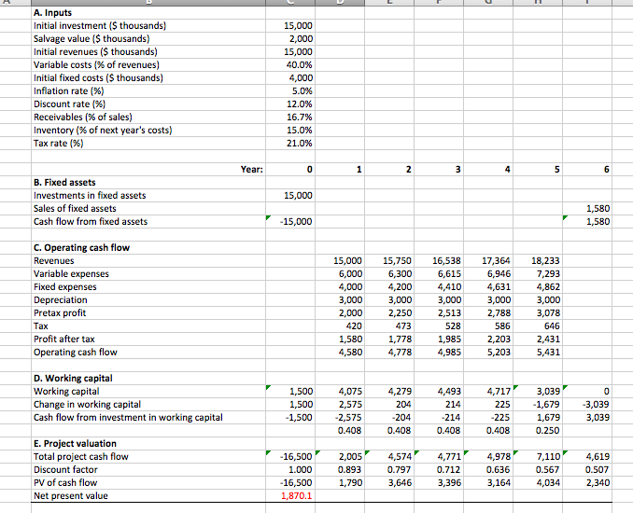Select Working capital value 4,075
Image resolution: width=633 pixels, height=513 pixels.
(x=340, y=391)
